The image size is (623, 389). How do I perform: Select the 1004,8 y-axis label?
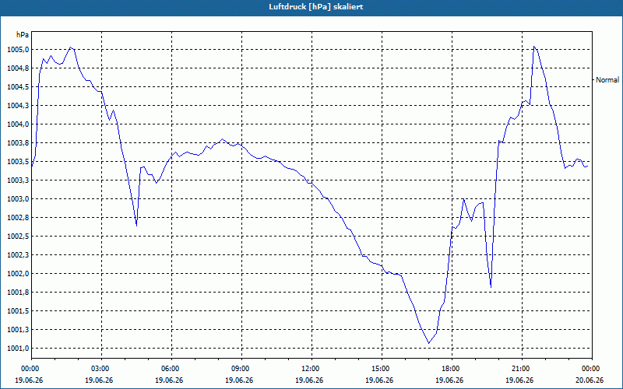(x=18, y=68)
